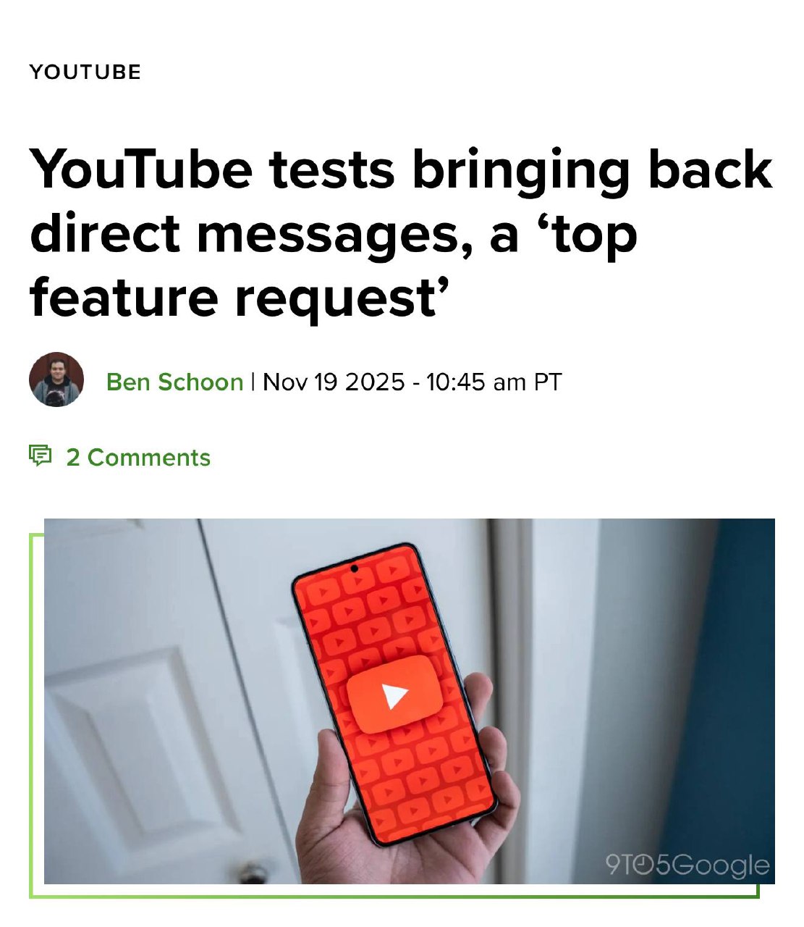Click the door knob in the photo
Screen dimensions: 804x927
pyautogui.click(x=253, y=872)
